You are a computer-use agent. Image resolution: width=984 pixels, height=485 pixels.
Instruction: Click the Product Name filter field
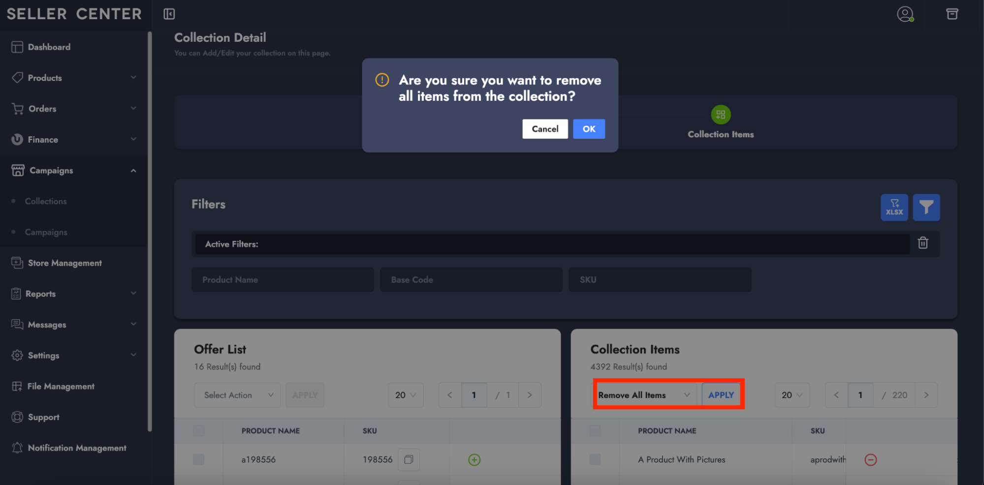click(x=283, y=279)
